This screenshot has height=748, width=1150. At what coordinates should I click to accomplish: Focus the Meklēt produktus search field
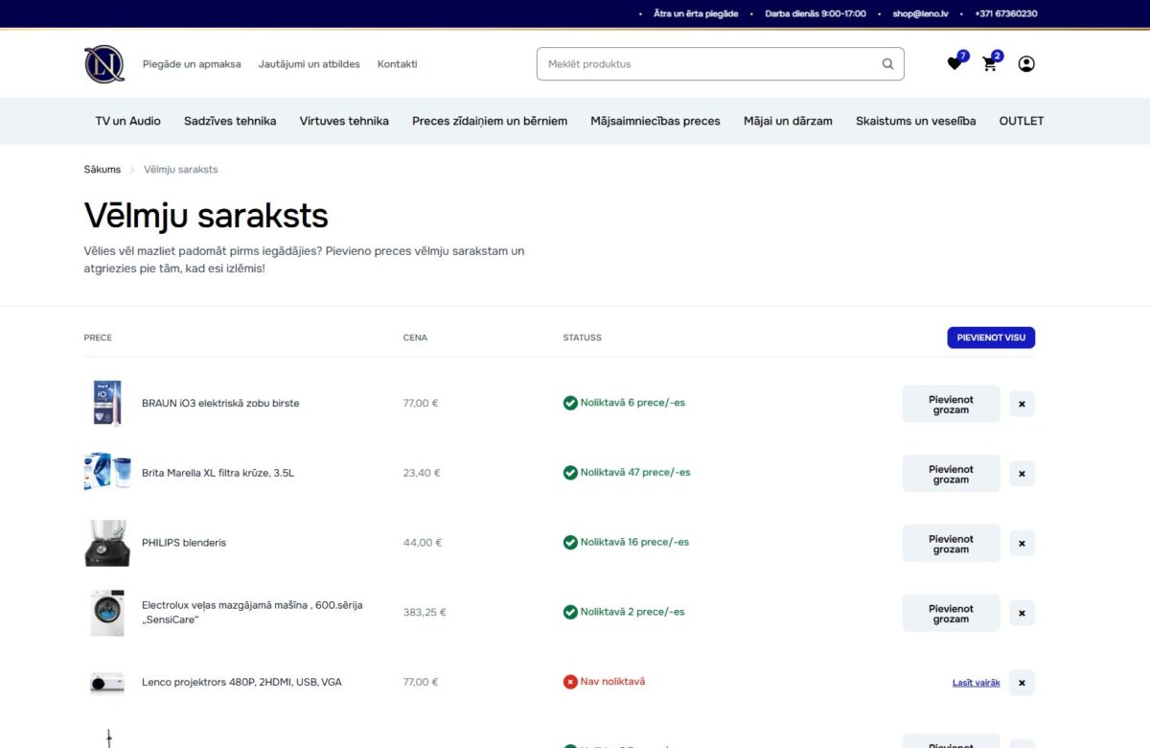point(709,64)
